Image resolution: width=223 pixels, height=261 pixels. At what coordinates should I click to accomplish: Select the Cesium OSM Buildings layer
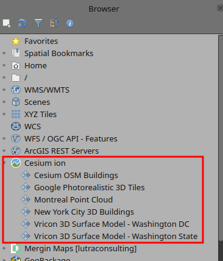tap(76, 176)
